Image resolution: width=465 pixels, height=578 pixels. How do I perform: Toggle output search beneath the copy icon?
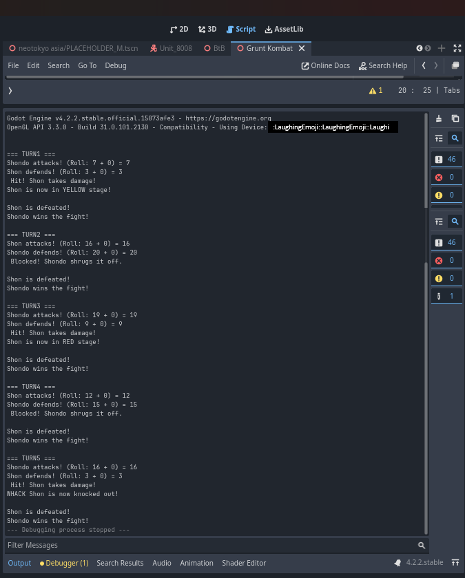(x=455, y=138)
